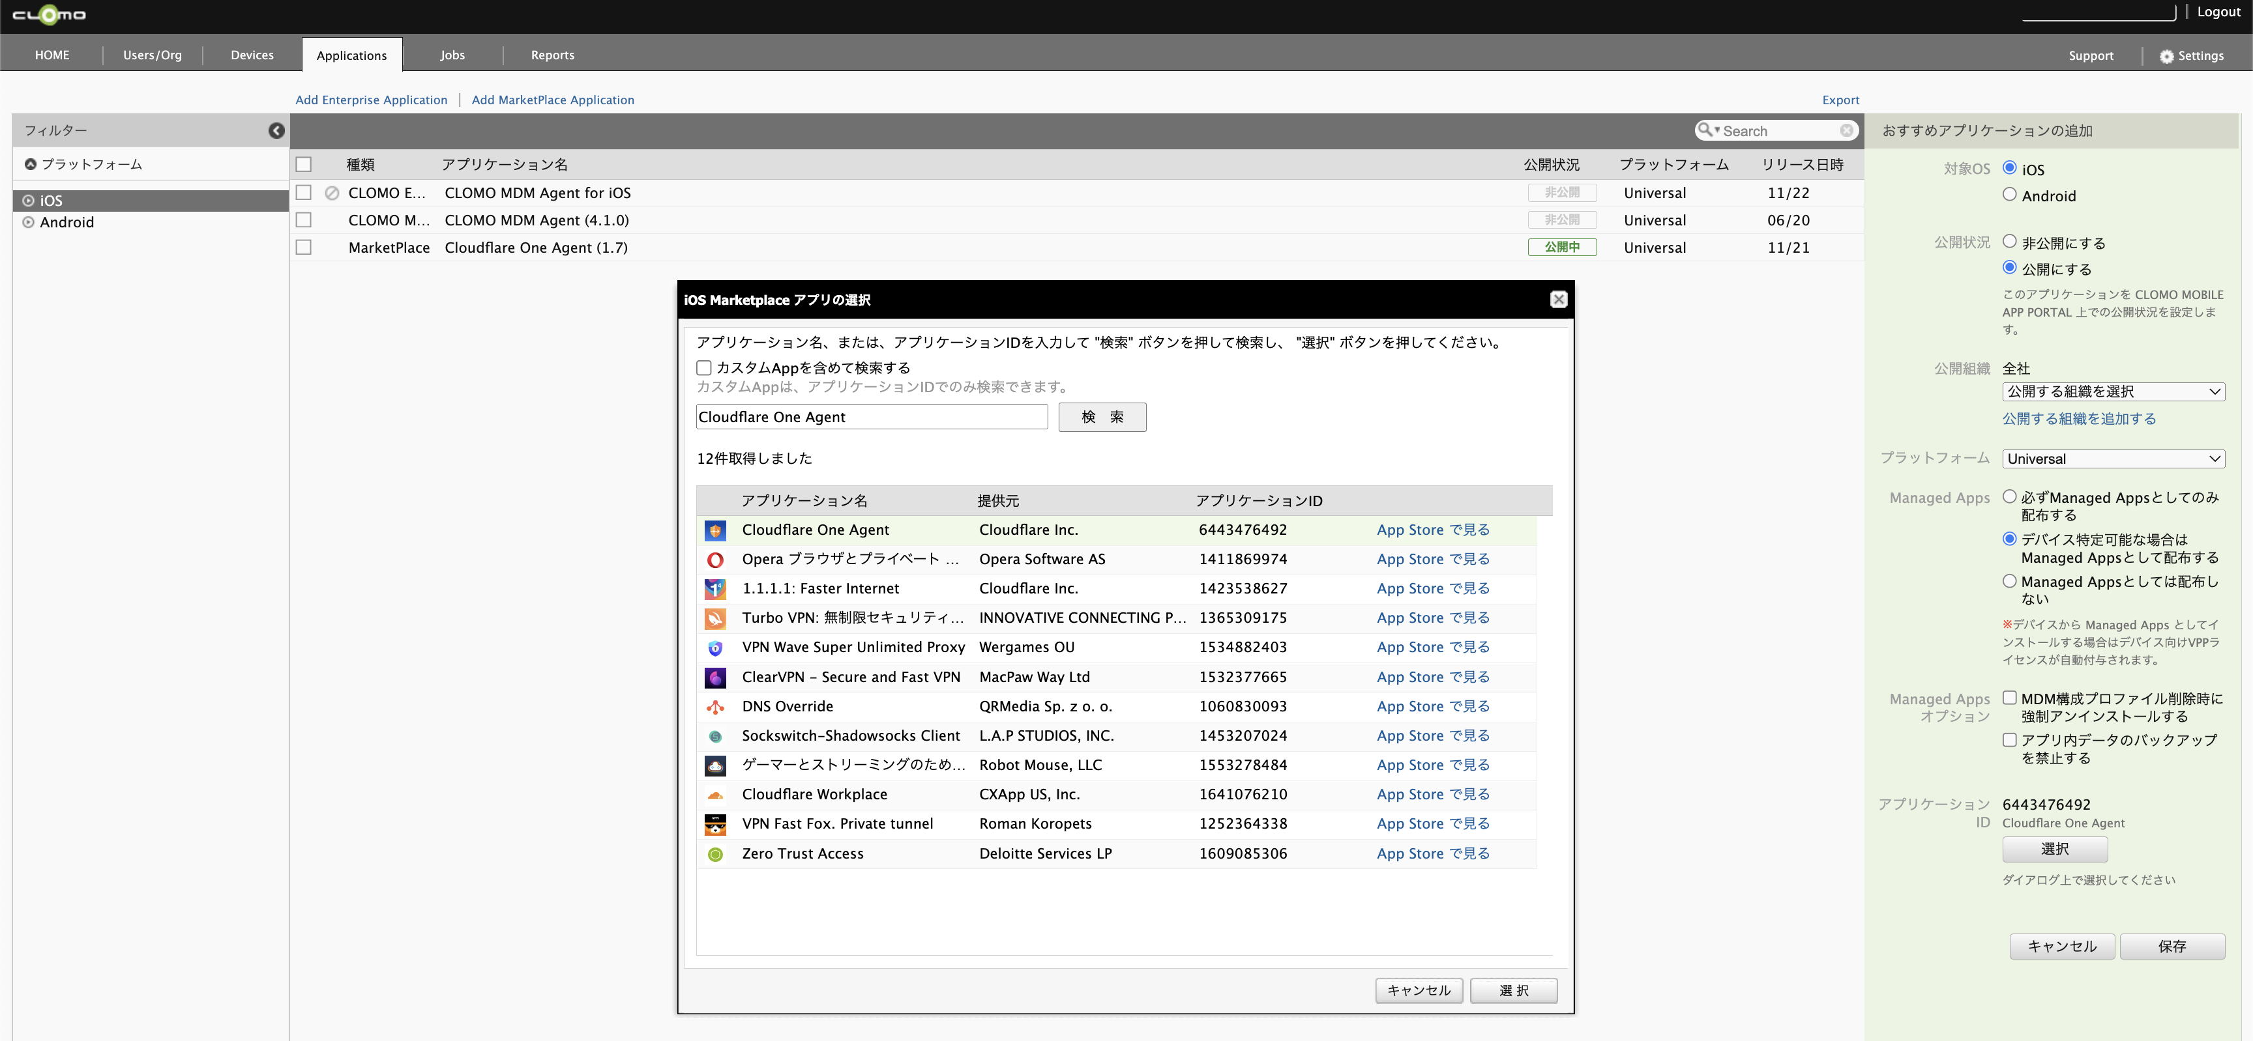Screen dimensions: 2253x1041
Task: Select the Android target OS radio button
Action: [x=2010, y=194]
